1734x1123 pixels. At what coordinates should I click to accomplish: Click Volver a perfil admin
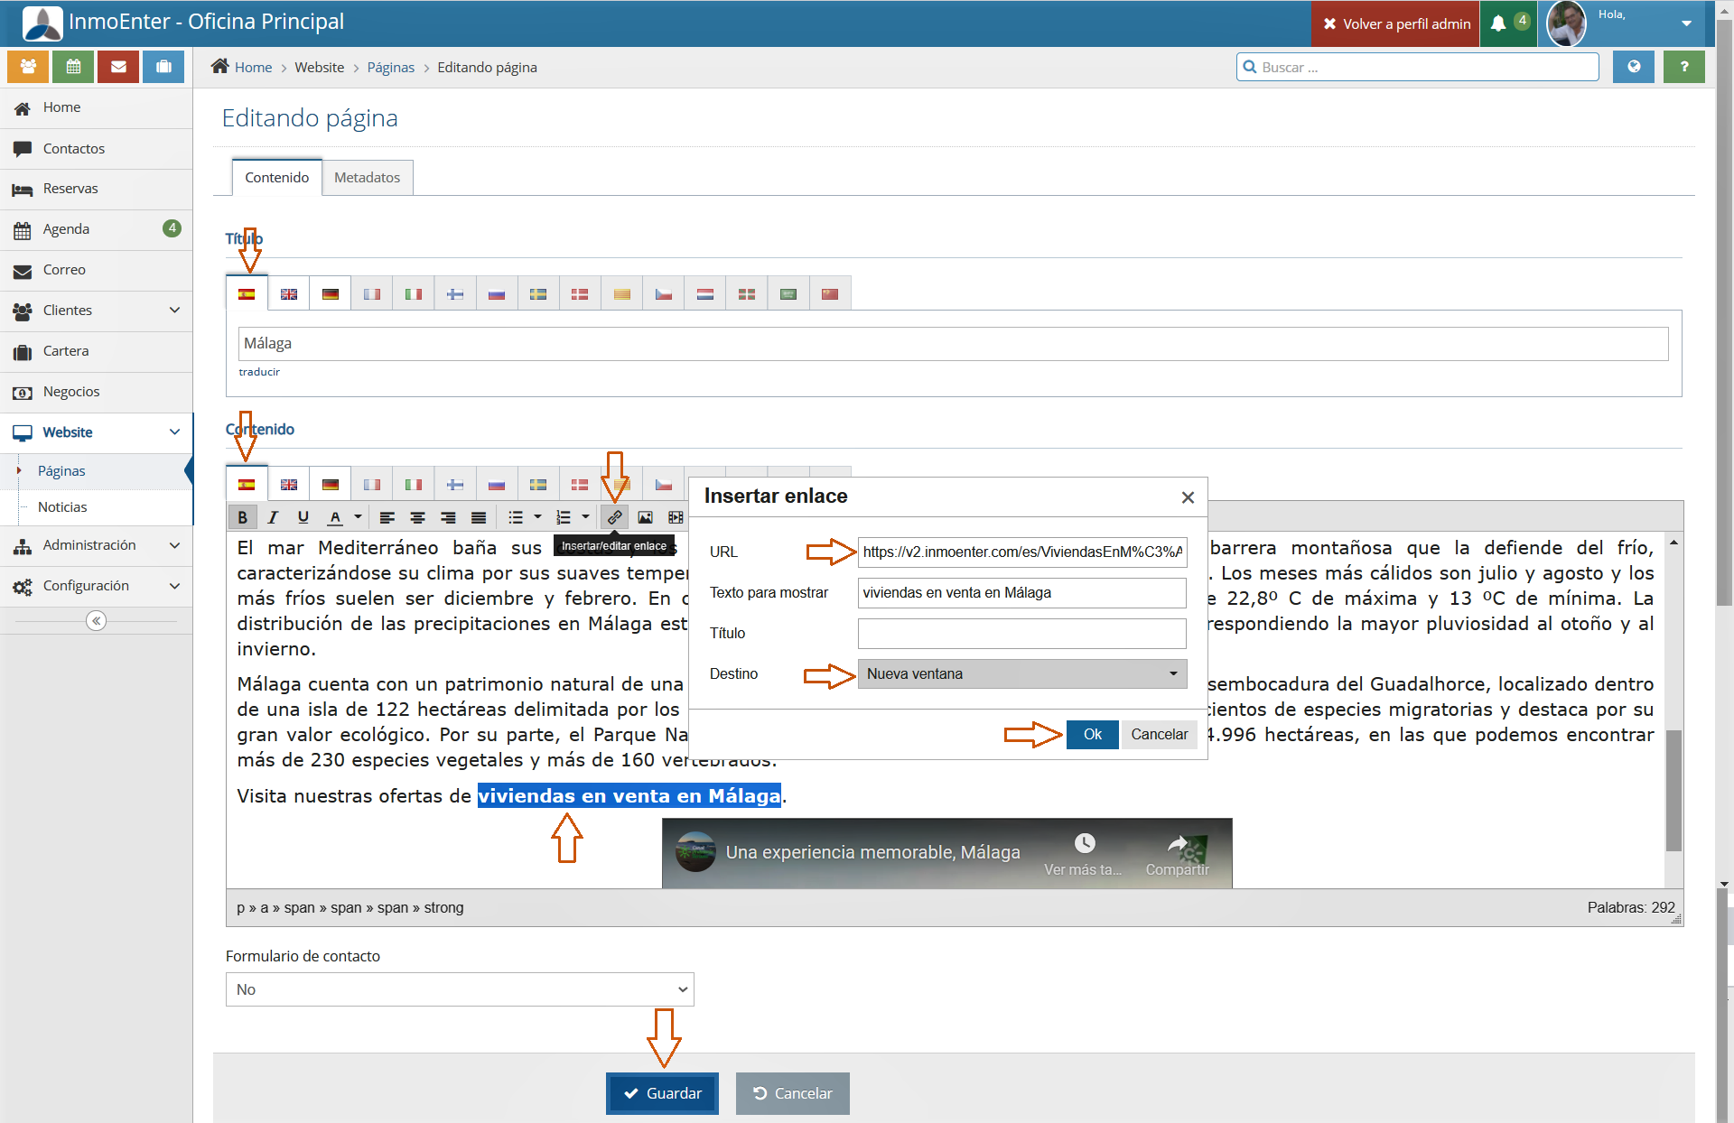[1396, 23]
